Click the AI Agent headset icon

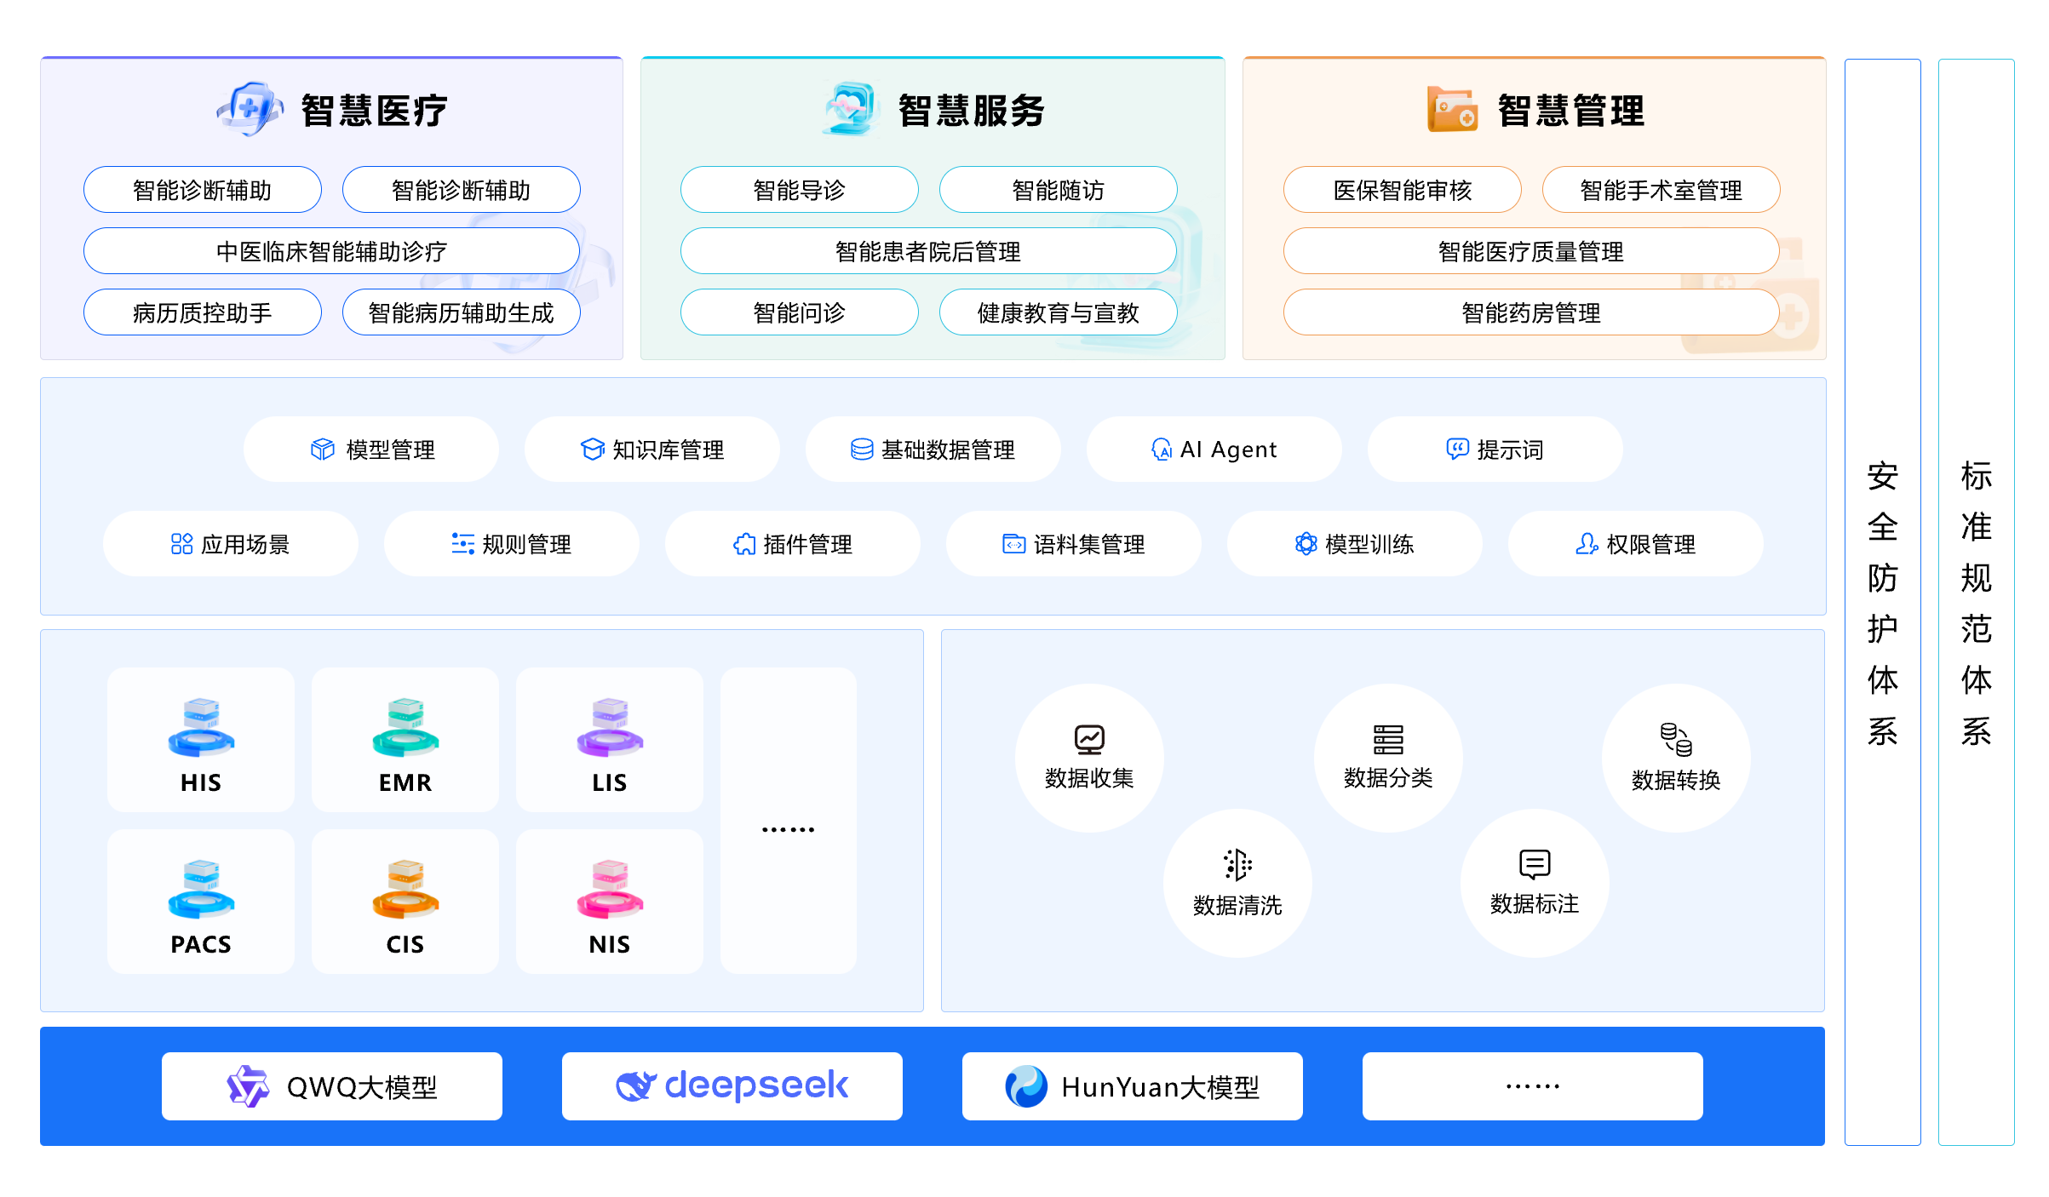[1162, 450]
